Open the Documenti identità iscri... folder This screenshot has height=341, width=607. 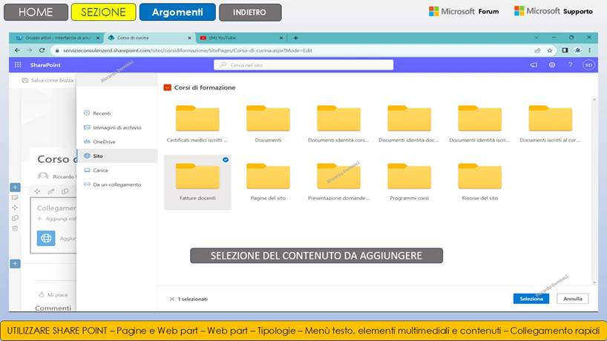[x=479, y=124]
